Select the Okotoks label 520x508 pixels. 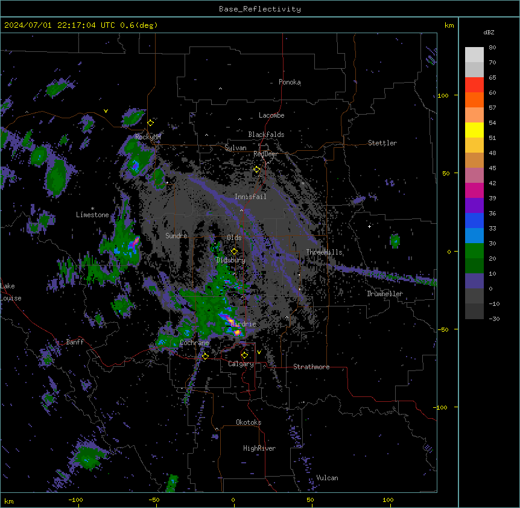[x=249, y=422]
